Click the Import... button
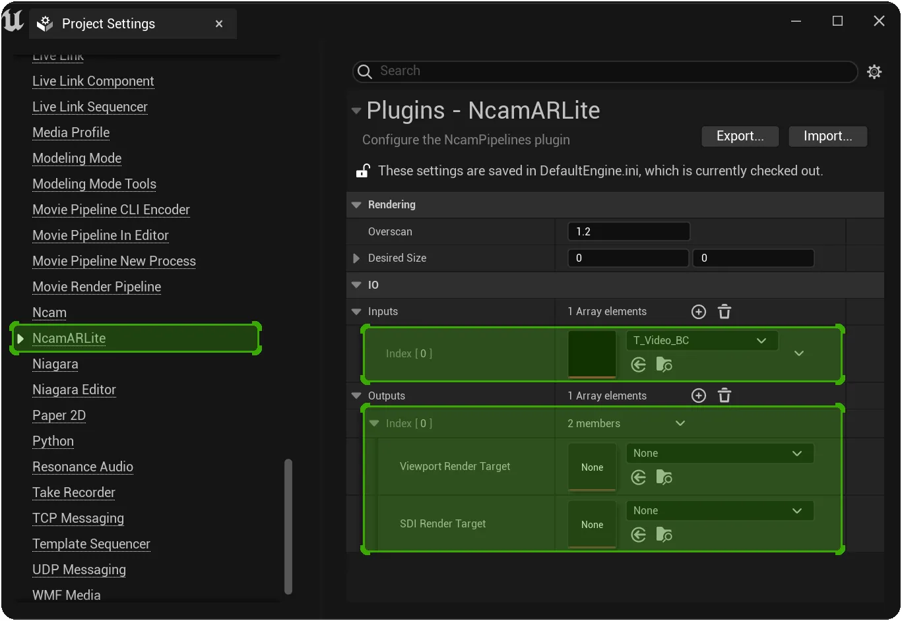Screen dimensions: 902x621 pyautogui.click(x=828, y=136)
